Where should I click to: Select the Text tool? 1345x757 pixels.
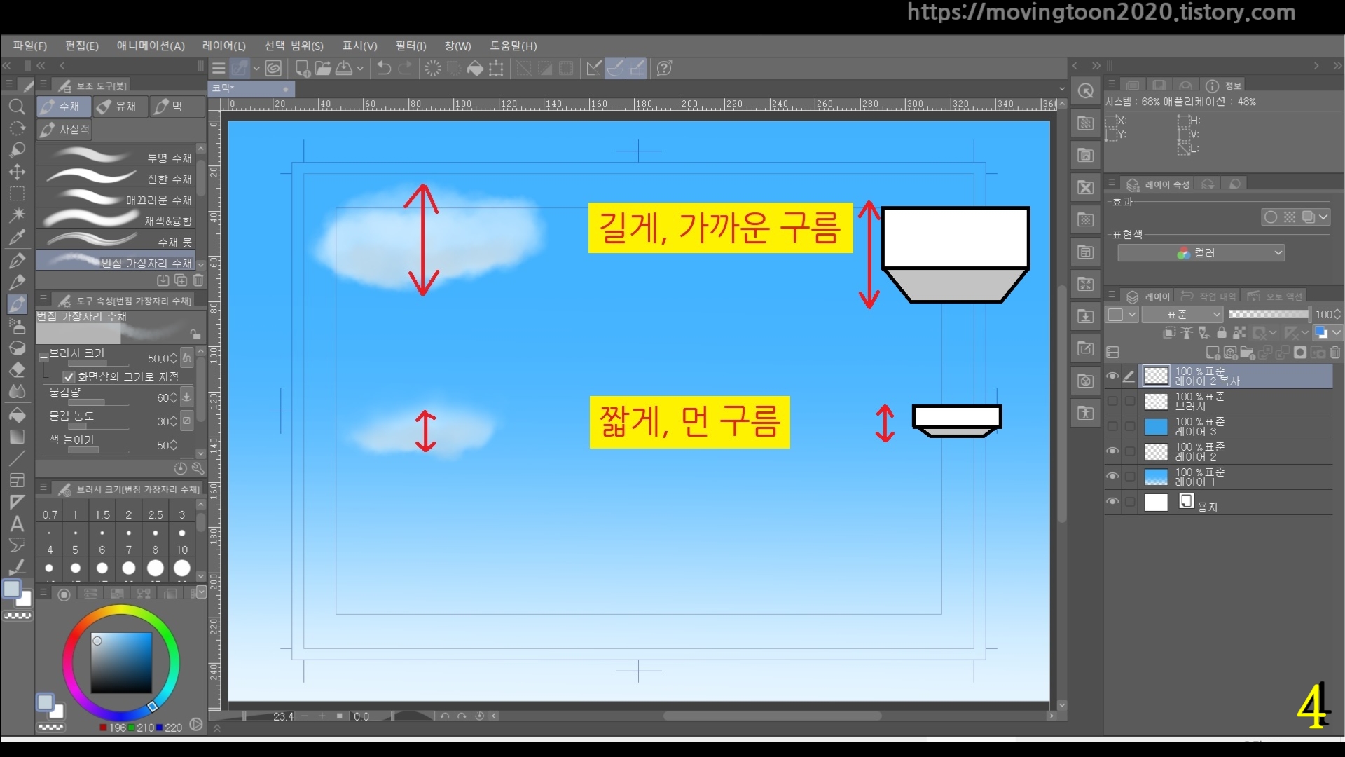pyautogui.click(x=17, y=524)
